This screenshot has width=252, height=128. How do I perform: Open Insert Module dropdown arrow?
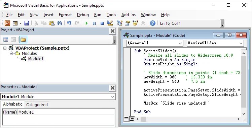(x=21, y=23)
